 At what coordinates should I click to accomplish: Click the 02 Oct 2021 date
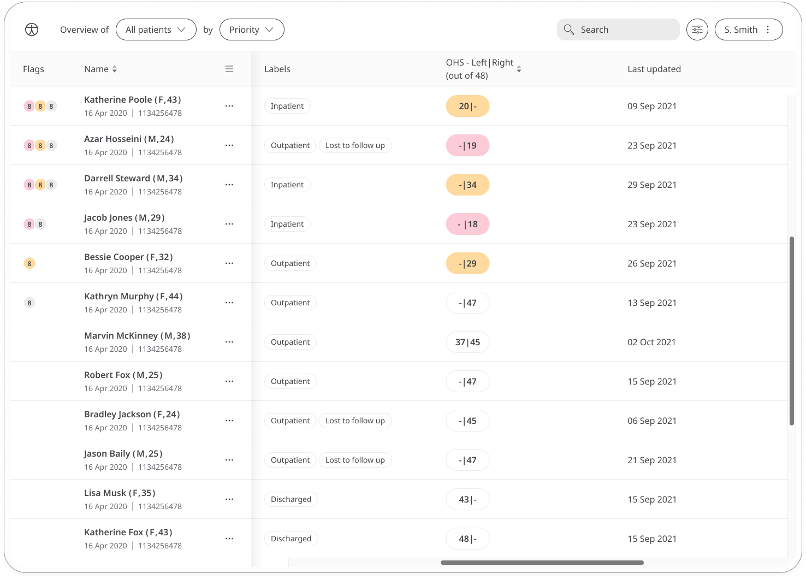[651, 342]
